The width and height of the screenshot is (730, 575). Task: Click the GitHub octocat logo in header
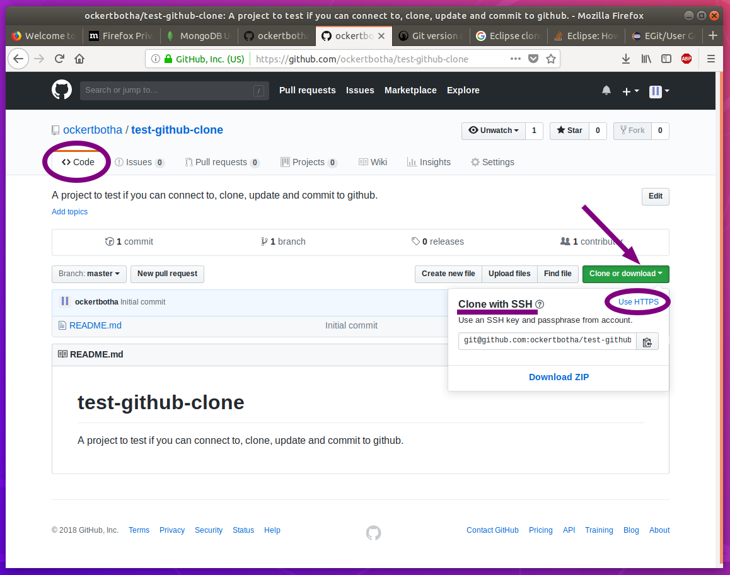click(x=61, y=90)
